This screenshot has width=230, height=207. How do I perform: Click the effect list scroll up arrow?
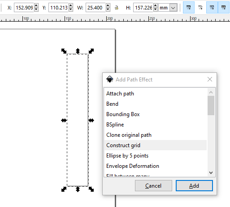pos(211,92)
